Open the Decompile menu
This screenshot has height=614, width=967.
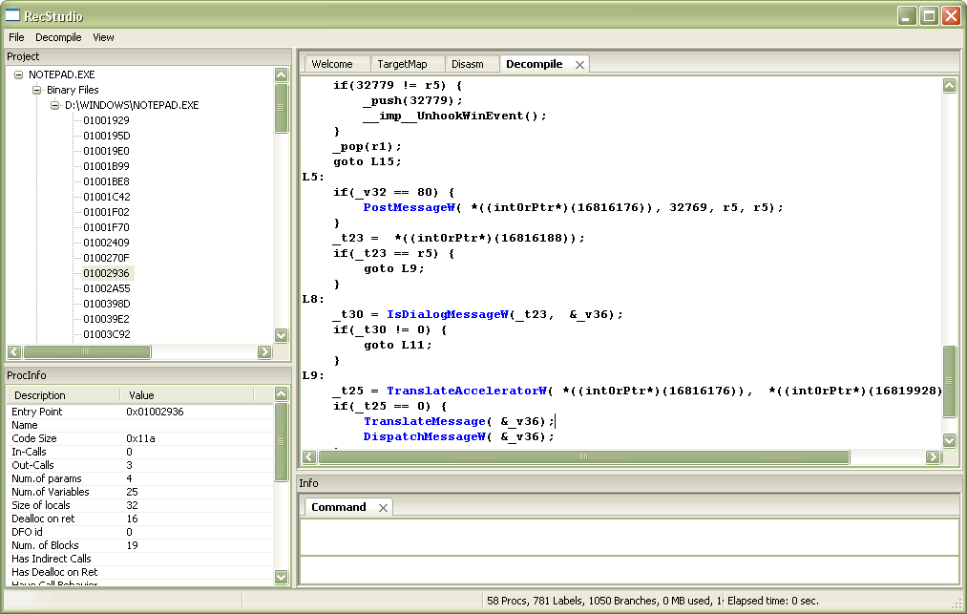coord(58,37)
